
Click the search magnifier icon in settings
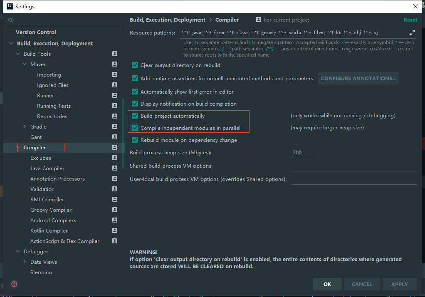point(11,20)
